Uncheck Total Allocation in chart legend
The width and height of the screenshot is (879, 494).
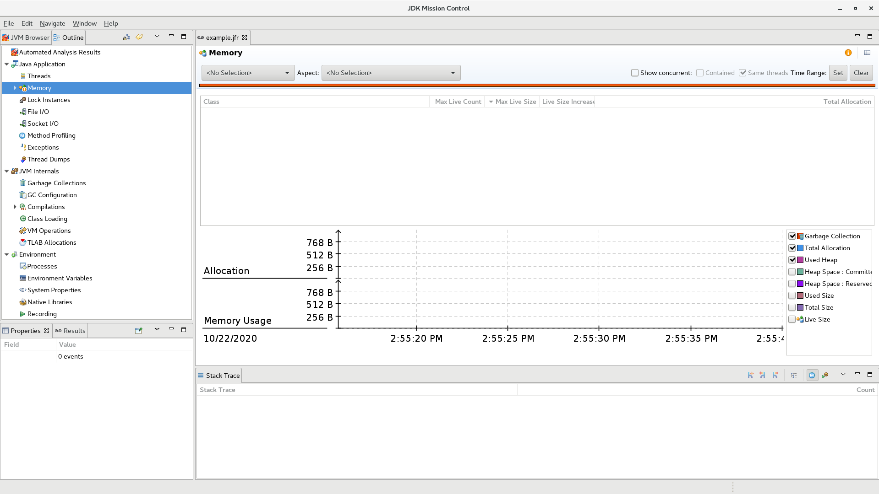click(792, 248)
